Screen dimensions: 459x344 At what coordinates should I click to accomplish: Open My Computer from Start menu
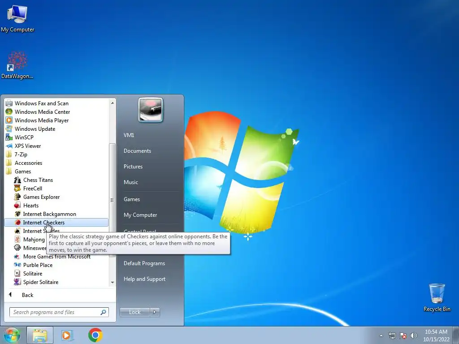[140, 215]
